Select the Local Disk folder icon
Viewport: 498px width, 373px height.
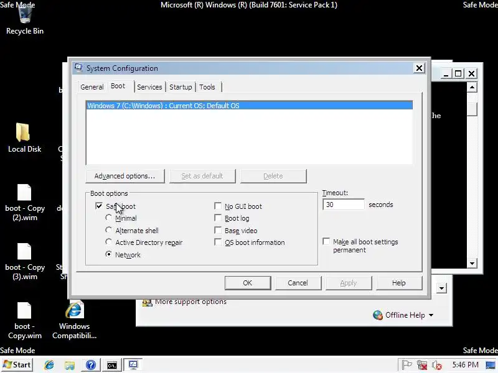click(x=23, y=132)
